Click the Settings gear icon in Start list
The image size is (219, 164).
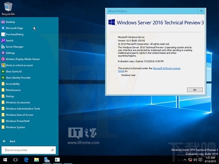click(3, 53)
